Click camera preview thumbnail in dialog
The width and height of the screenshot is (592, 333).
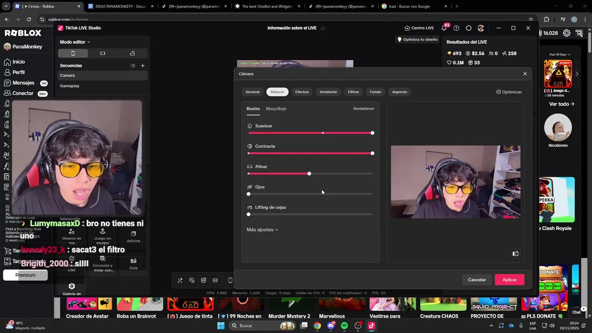[x=456, y=182]
